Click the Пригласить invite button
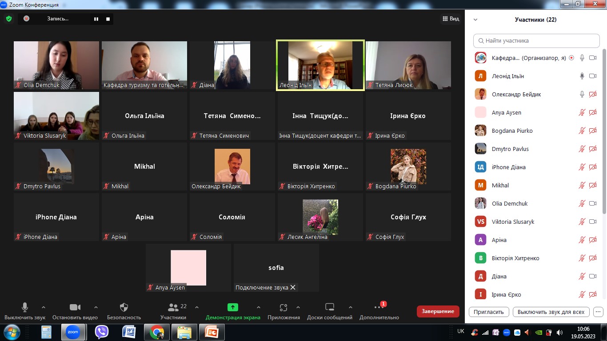The width and height of the screenshot is (607, 341). click(x=488, y=312)
